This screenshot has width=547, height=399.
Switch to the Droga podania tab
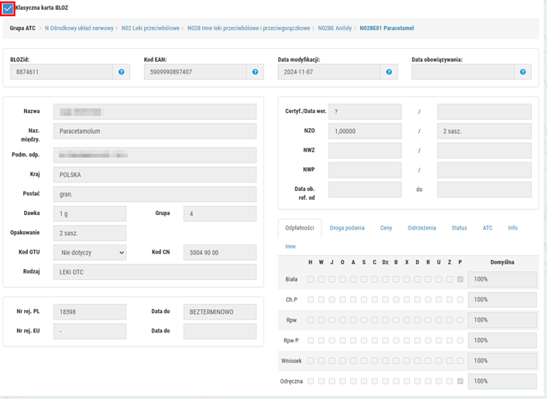click(347, 228)
